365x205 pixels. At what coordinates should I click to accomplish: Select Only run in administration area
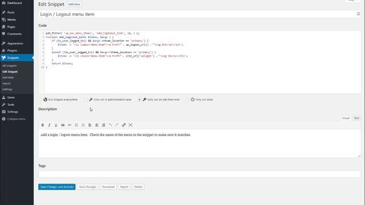86,100
